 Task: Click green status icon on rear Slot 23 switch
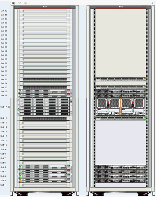145,87
